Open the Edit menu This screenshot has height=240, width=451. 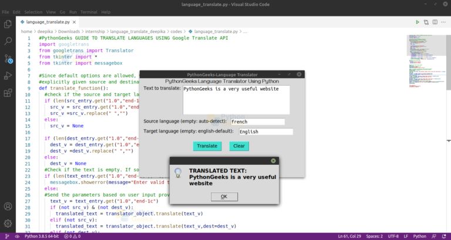point(16,12)
